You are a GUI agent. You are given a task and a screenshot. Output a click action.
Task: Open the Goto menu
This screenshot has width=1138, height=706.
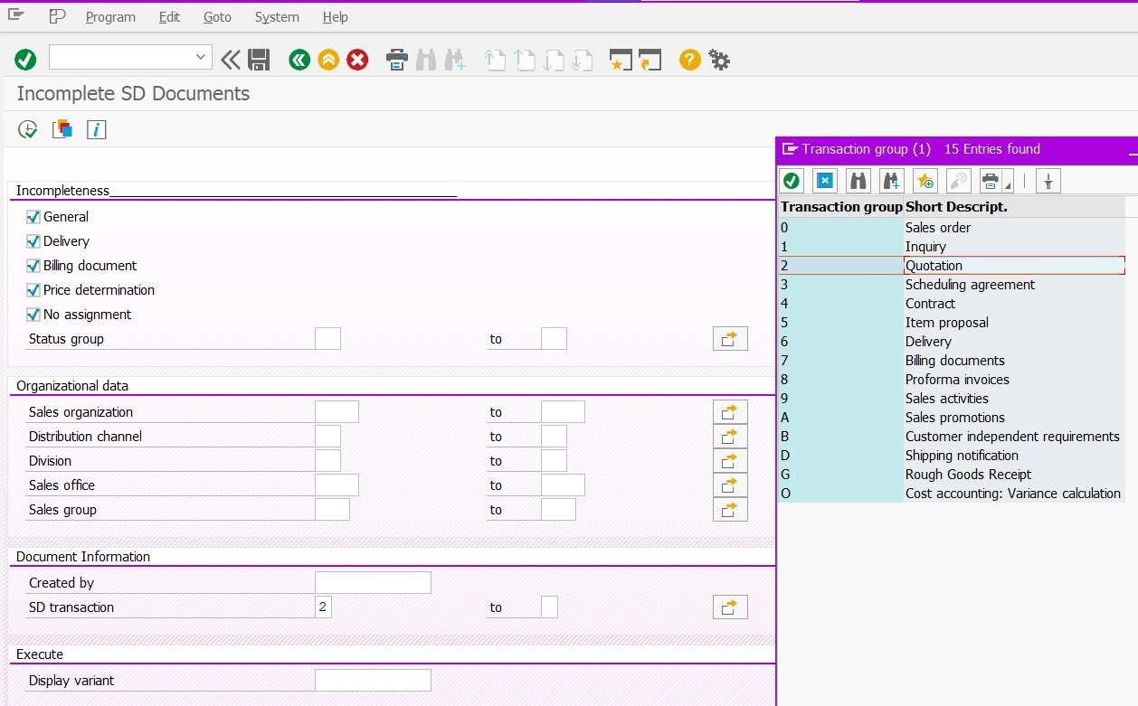(x=217, y=16)
